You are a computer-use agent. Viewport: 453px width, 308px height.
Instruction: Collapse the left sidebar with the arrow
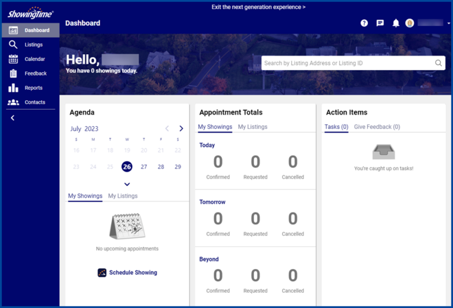tap(12, 118)
